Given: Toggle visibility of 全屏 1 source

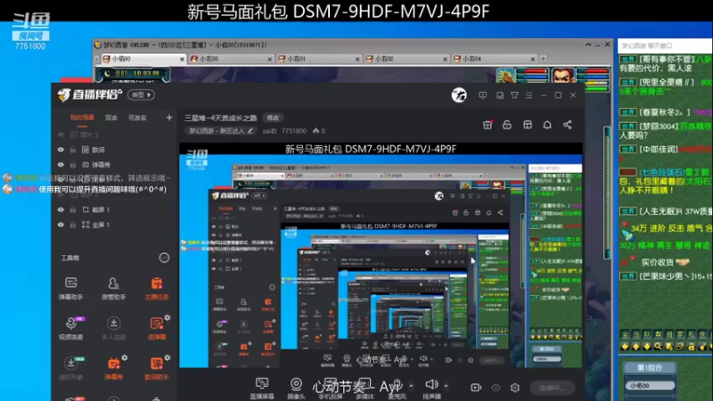Looking at the screenshot, I should click(61, 225).
